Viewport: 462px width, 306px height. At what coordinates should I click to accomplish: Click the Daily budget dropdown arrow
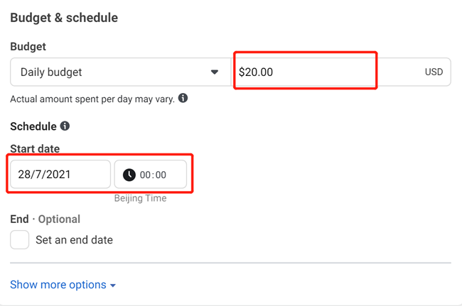click(215, 72)
